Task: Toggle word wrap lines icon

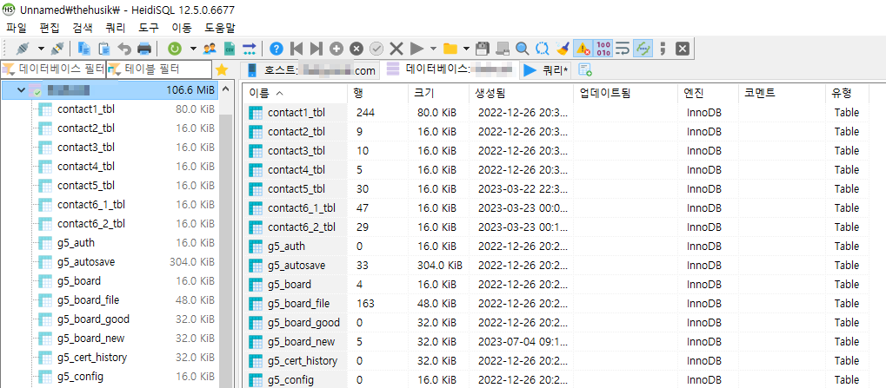Action: tap(623, 49)
